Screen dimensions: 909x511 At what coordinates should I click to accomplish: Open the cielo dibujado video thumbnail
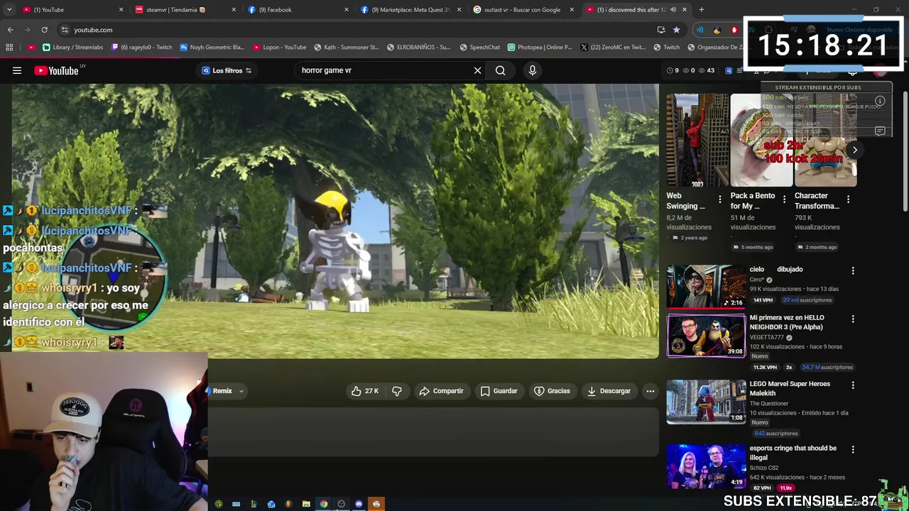706,287
